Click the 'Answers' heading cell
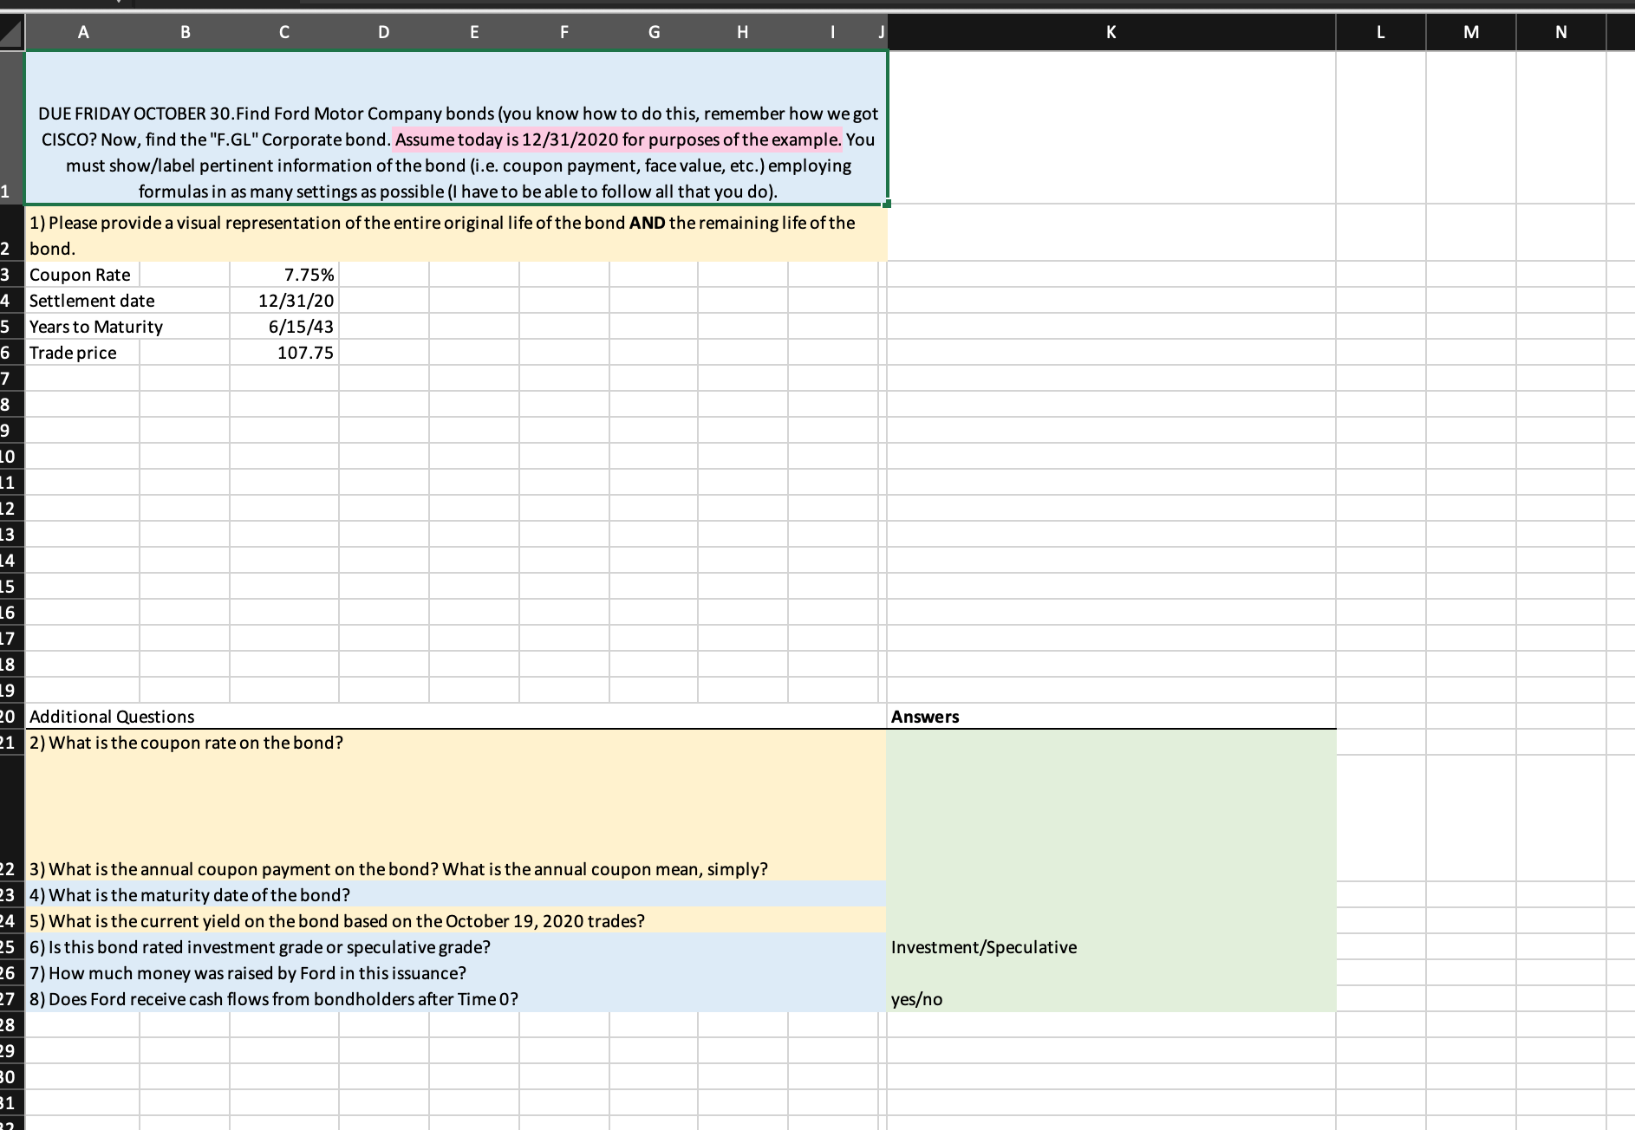The width and height of the screenshot is (1635, 1130). (1111, 717)
